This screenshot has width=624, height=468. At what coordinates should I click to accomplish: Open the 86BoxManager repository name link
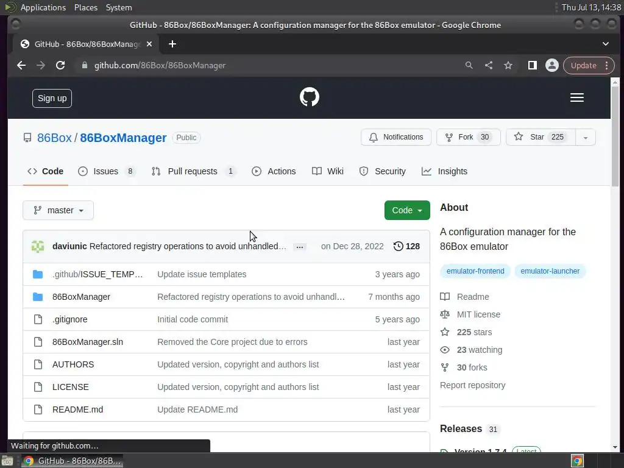click(x=123, y=138)
